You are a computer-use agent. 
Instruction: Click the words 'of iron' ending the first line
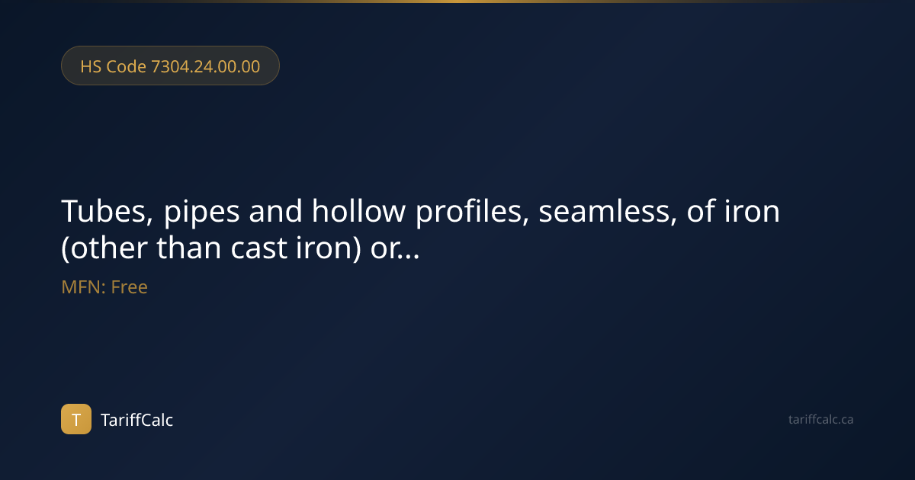coord(734,212)
